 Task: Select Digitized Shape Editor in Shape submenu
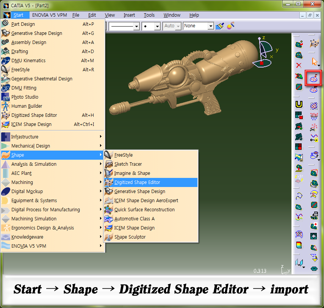click(137, 182)
